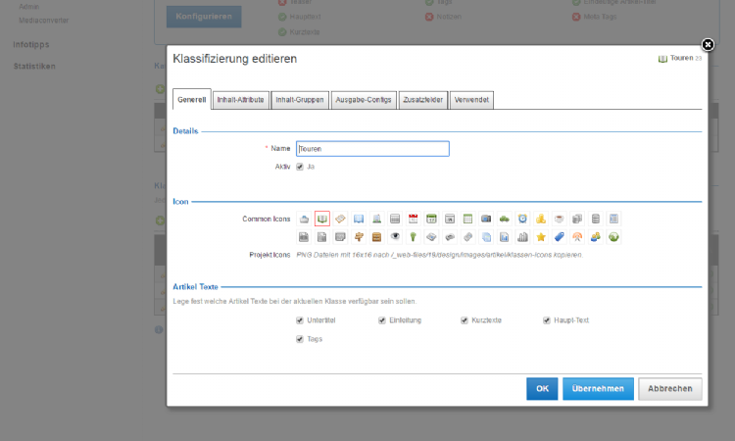Toggle the Haupt-Text checkbox
Image resolution: width=735 pixels, height=441 pixels.
[547, 320]
